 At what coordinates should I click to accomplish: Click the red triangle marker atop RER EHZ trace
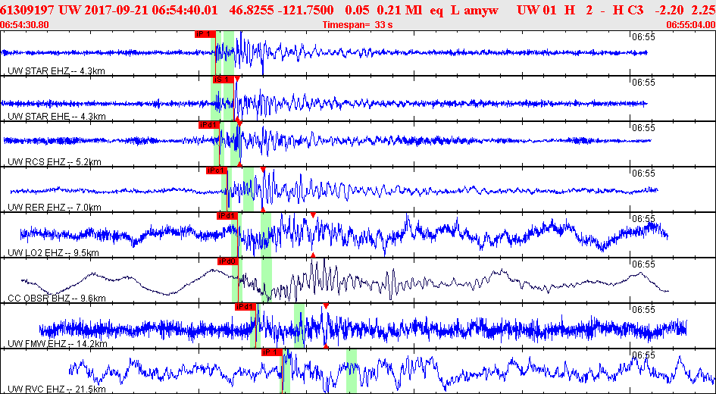coord(263,170)
